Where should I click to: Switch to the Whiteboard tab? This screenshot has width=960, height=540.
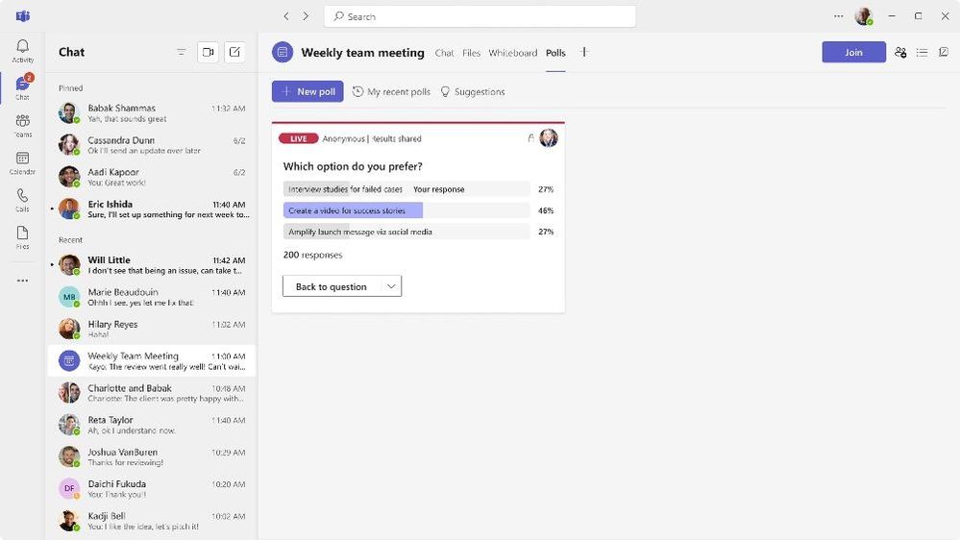tap(512, 53)
